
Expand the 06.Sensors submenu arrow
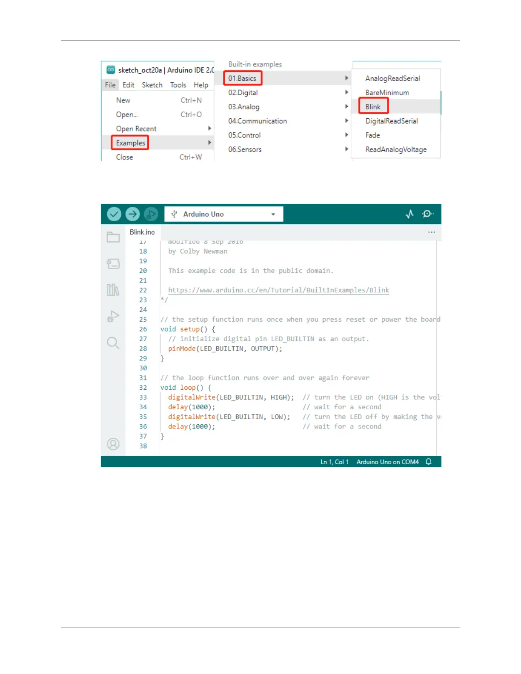[346, 149]
